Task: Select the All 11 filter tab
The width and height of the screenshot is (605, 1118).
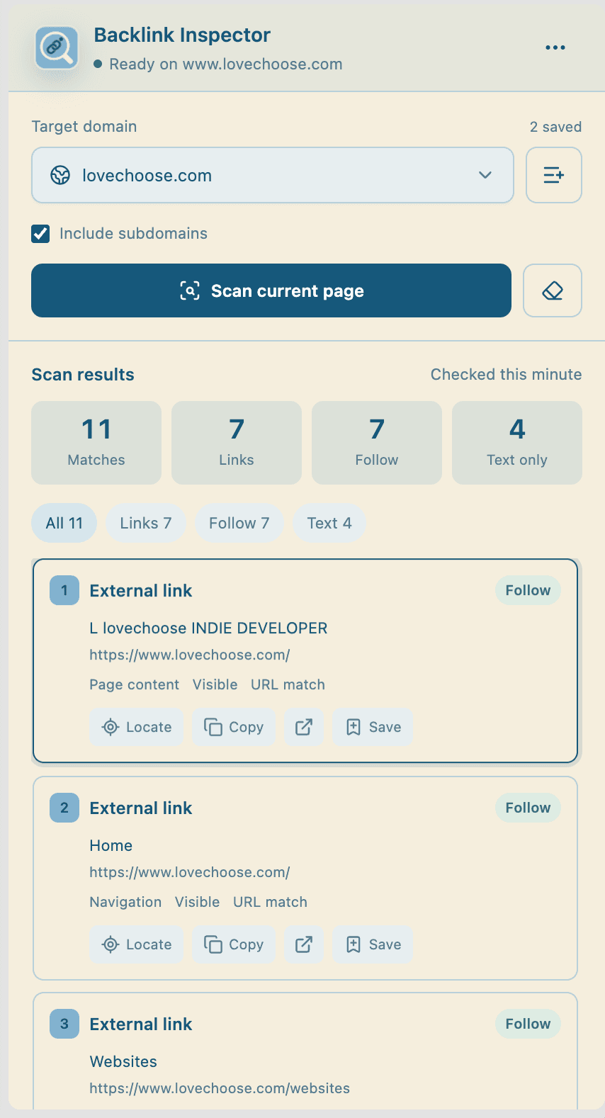Action: pyautogui.click(x=64, y=523)
